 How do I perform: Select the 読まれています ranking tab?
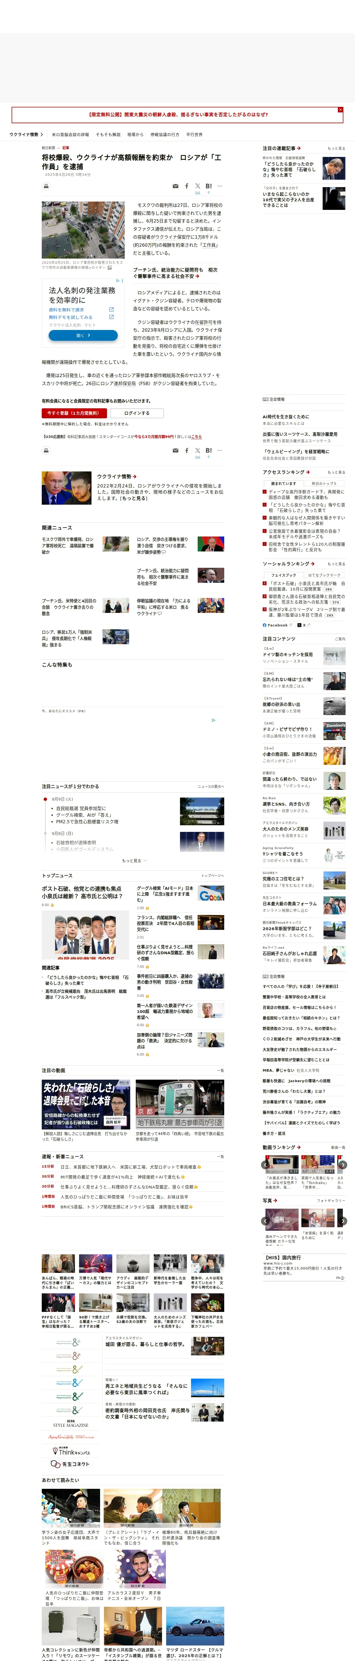tap(283, 484)
